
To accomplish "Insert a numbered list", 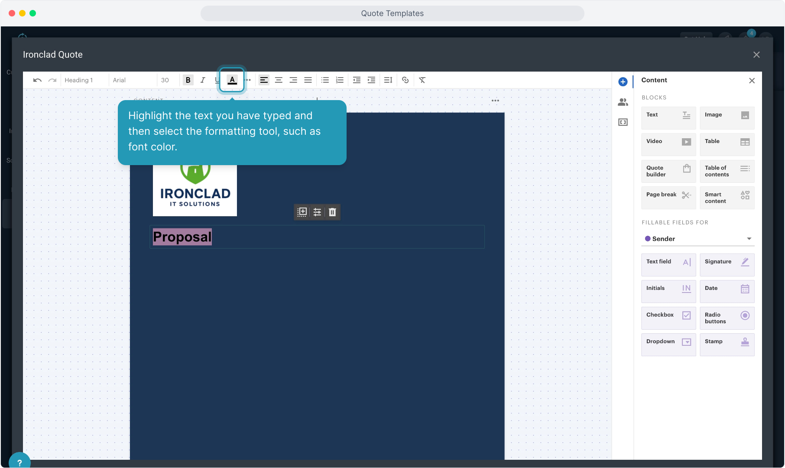I will tap(340, 80).
